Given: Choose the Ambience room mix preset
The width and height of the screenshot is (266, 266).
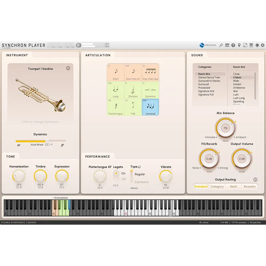Looking at the screenshot, I should tap(239, 88).
